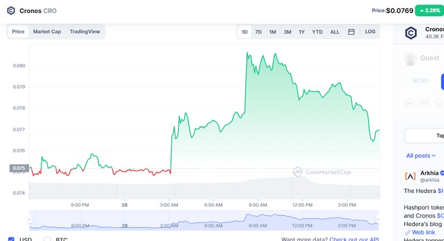Click the Cronos community avatar icon
The height and width of the screenshot is (241, 444).
point(411,33)
